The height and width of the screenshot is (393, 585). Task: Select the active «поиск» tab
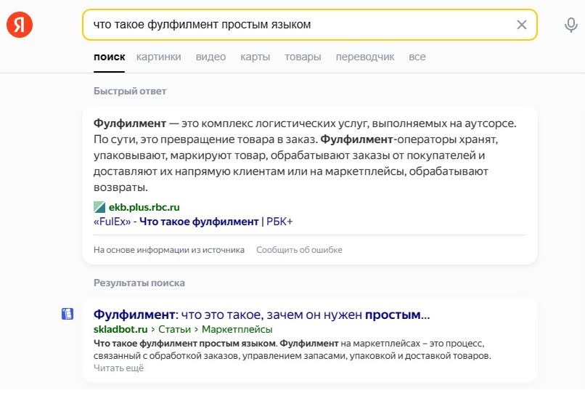[109, 57]
